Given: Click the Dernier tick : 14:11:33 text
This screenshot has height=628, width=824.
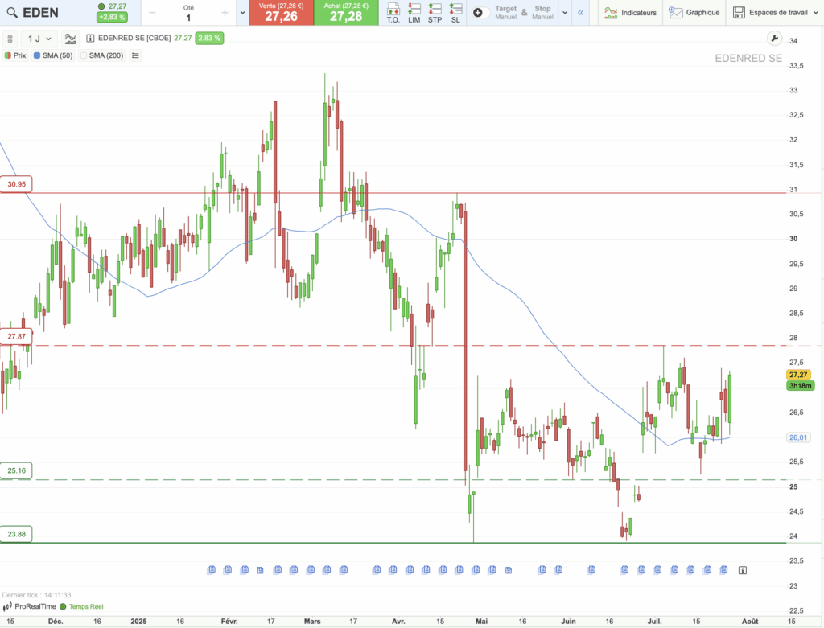Looking at the screenshot, I should point(36,595).
